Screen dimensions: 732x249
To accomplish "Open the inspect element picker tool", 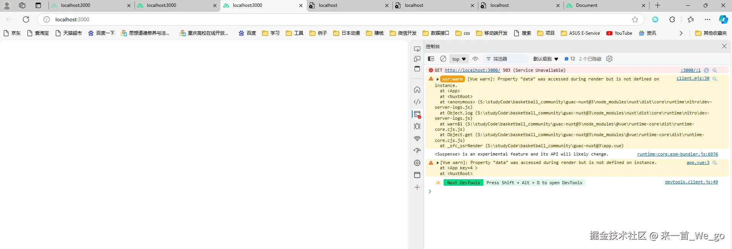I will pos(417,49).
